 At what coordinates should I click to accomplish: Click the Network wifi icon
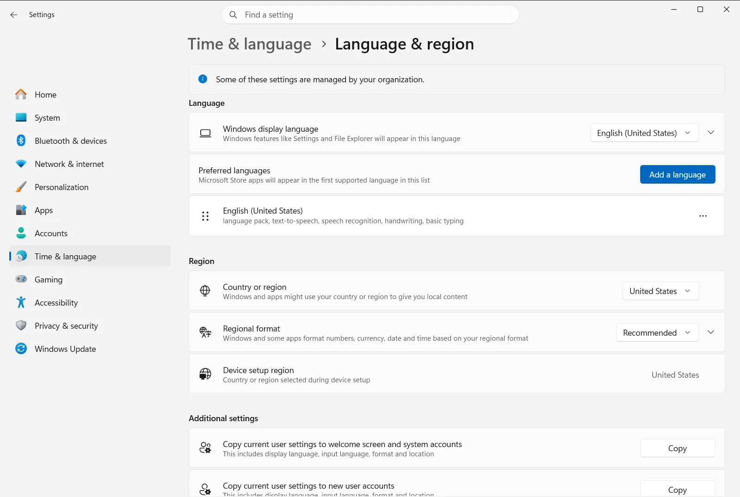click(21, 164)
